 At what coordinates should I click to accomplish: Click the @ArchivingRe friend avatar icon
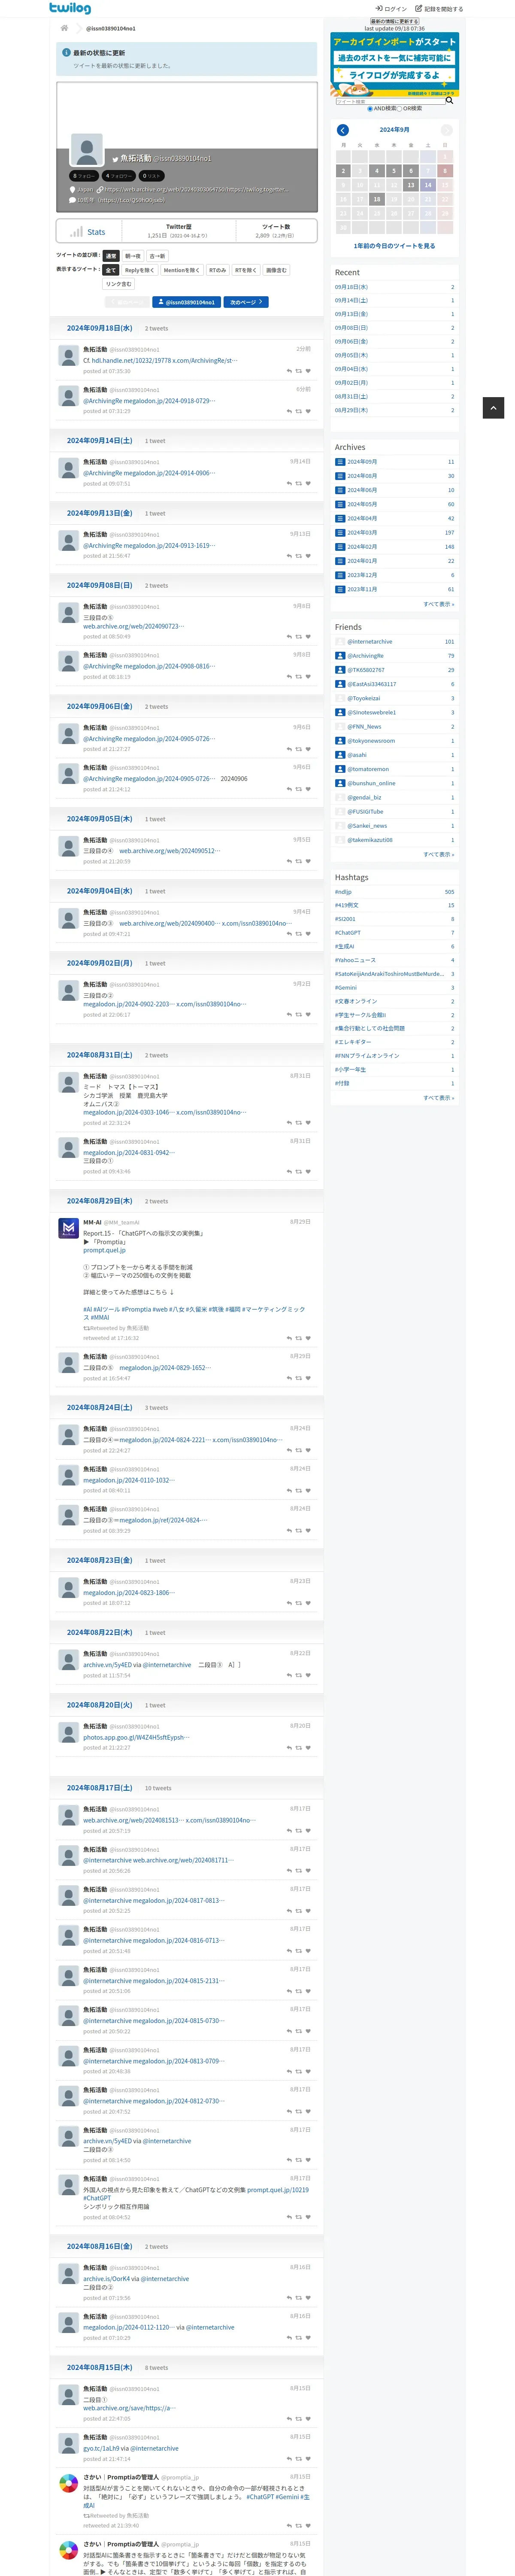pos(340,656)
